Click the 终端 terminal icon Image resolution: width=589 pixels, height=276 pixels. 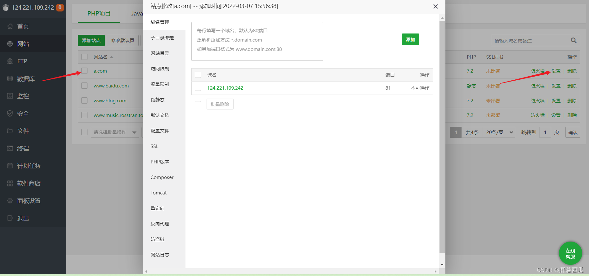[10, 148]
